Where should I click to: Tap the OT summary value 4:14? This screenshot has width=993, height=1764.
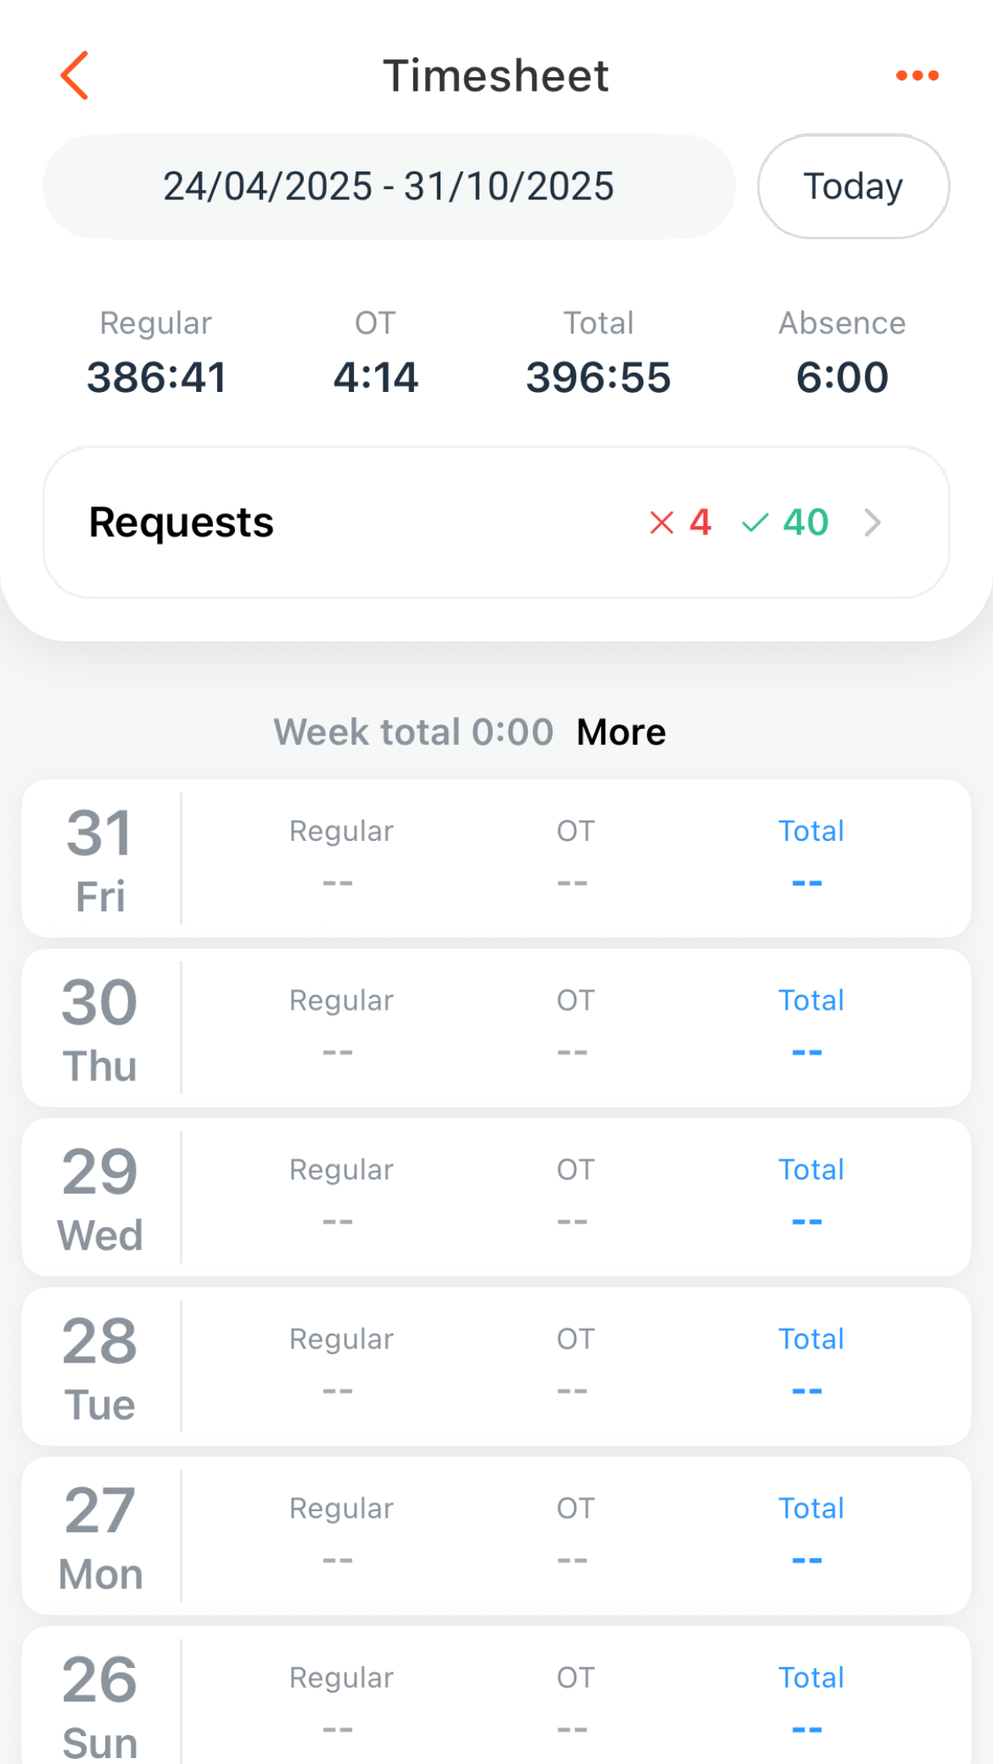coord(375,377)
